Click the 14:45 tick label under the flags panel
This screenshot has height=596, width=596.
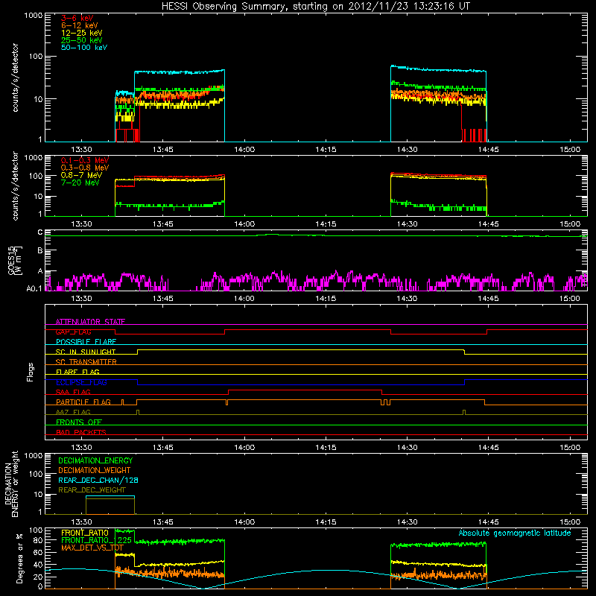pyautogui.click(x=489, y=448)
